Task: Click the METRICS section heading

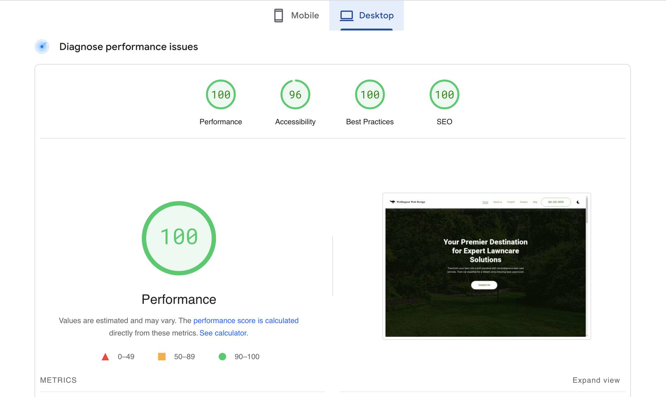Action: [58, 380]
